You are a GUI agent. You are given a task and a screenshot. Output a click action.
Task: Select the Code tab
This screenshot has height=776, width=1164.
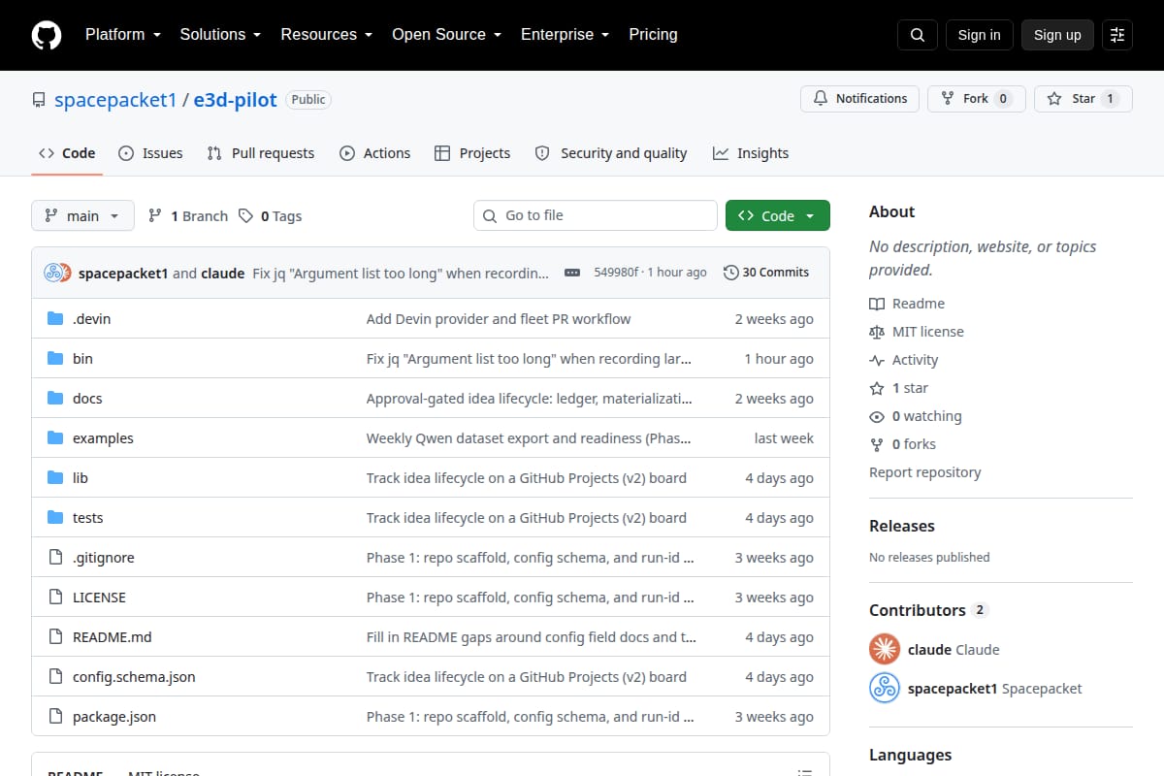(x=67, y=153)
